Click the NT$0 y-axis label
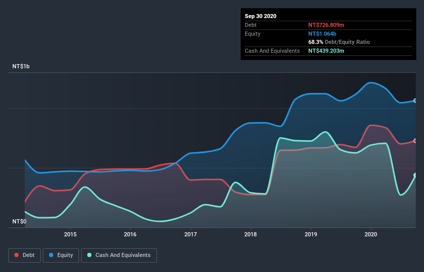The width and height of the screenshot is (424, 272). (x=19, y=221)
